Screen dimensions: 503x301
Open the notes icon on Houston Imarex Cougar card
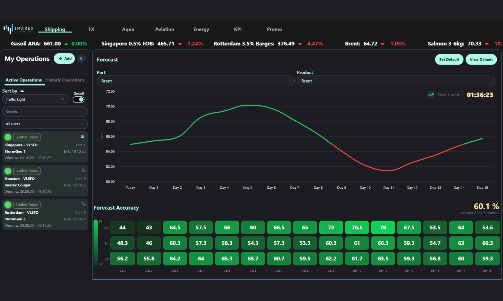tap(82, 170)
